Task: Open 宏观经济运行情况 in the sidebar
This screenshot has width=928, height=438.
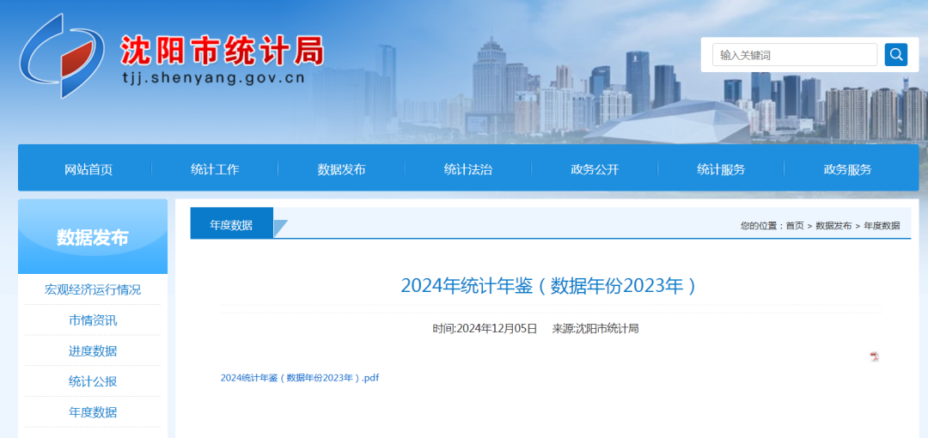Action: 93,289
